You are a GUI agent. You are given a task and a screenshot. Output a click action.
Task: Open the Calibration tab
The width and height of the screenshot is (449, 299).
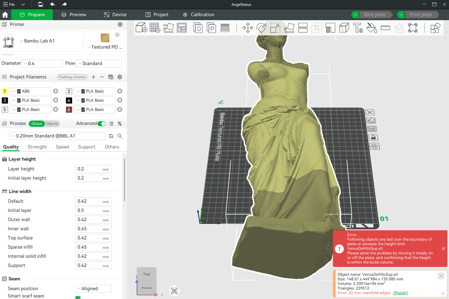[x=199, y=15]
